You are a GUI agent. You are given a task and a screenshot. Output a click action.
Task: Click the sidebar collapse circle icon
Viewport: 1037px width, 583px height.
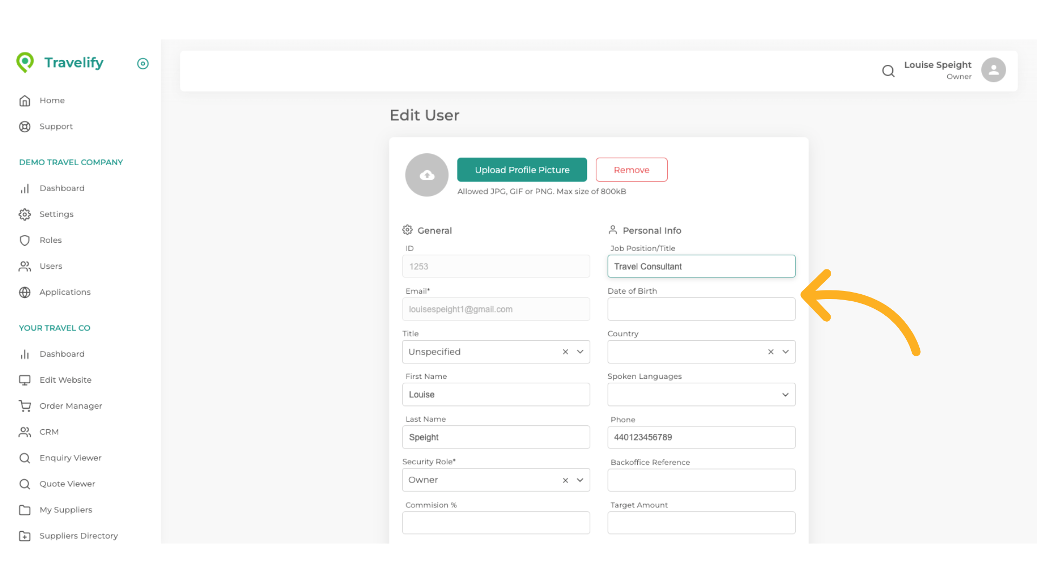143,64
